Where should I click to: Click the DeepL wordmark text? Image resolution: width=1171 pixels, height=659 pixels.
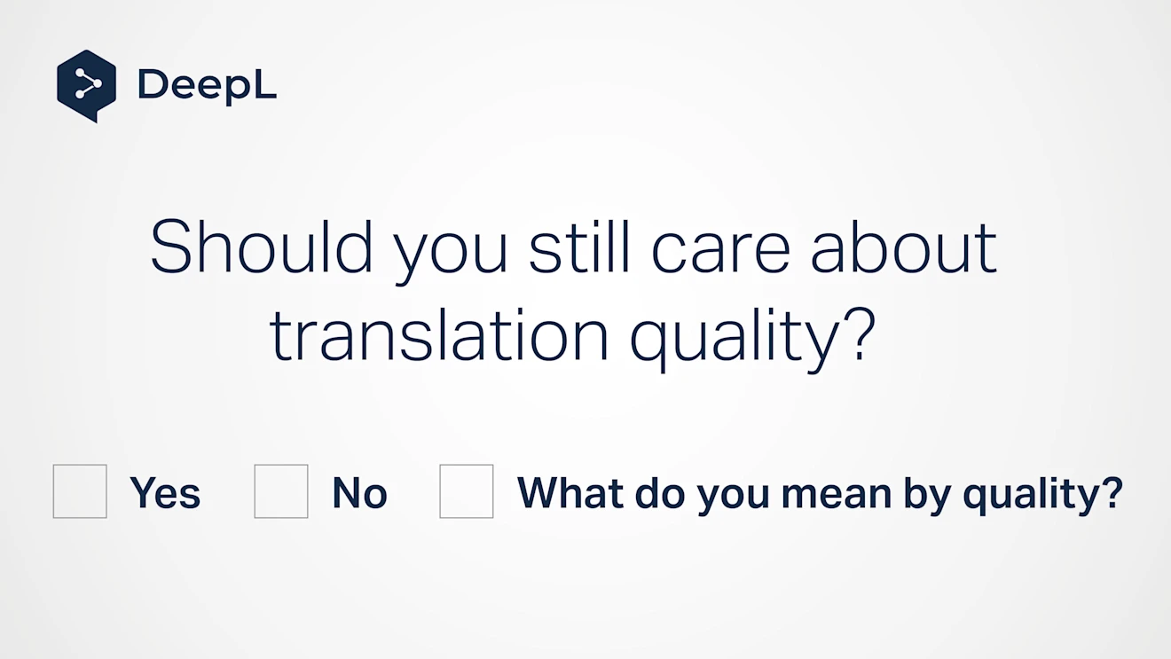click(x=207, y=85)
